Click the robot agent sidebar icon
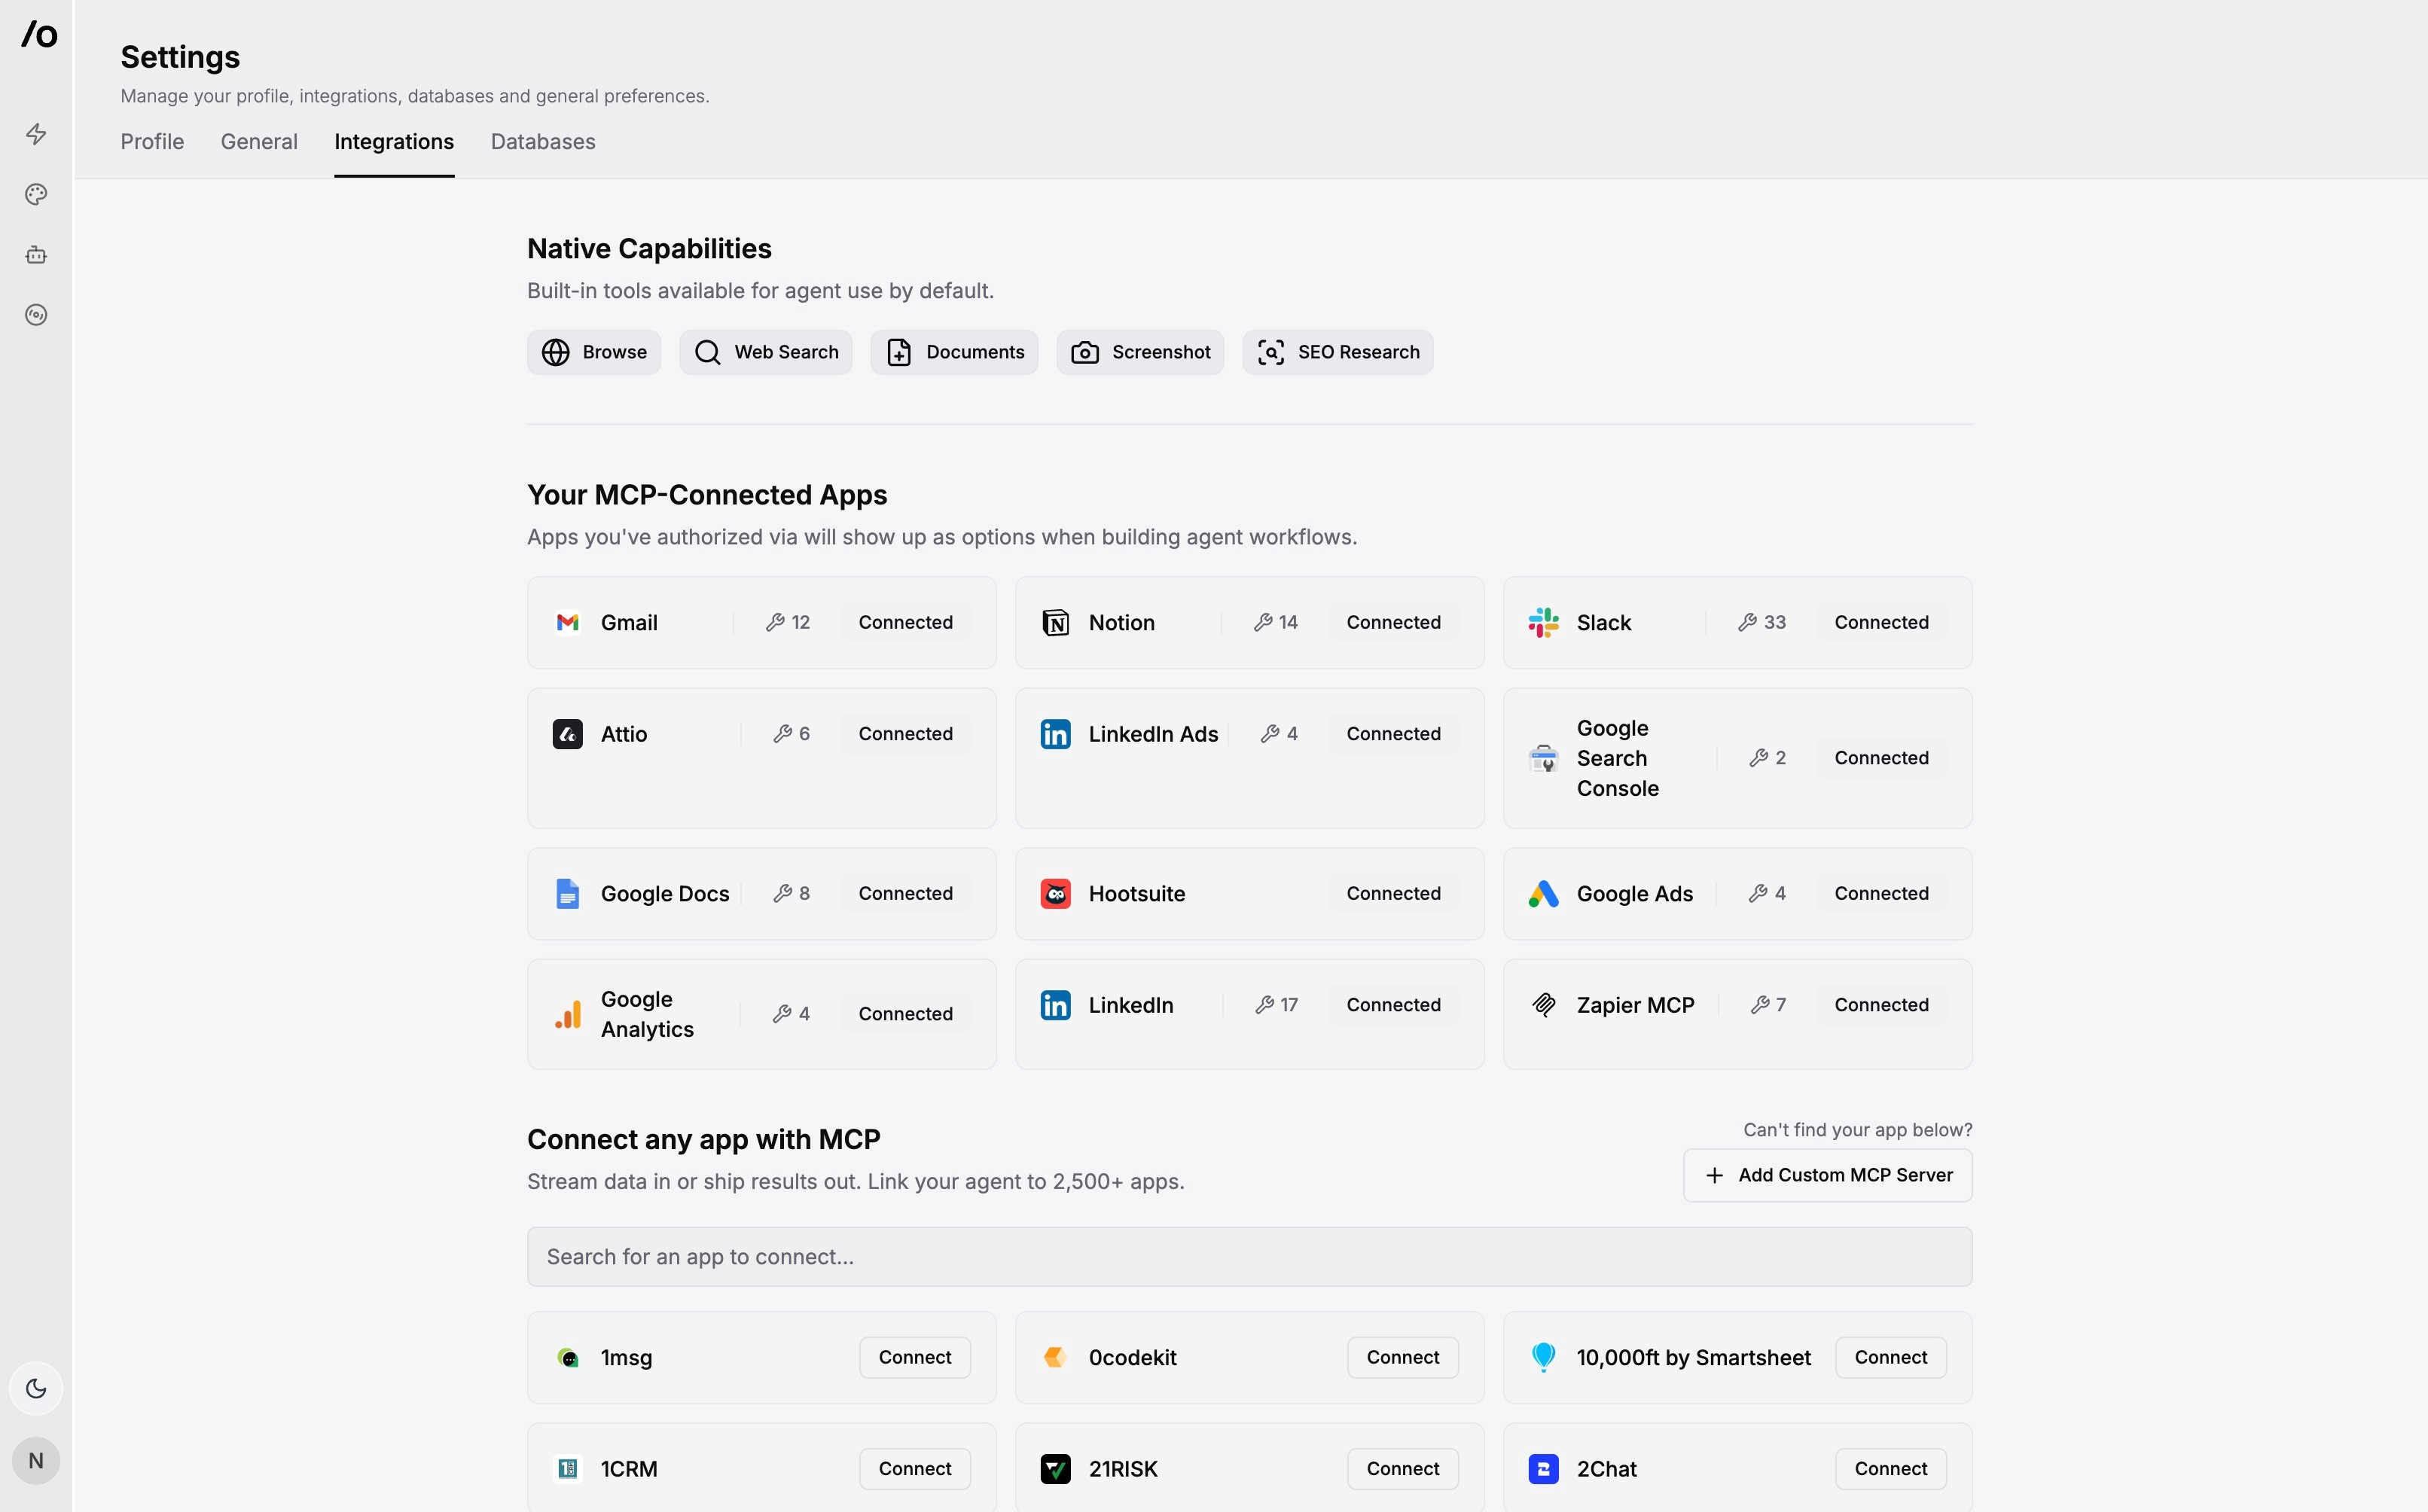This screenshot has width=2428, height=1512. click(36, 255)
